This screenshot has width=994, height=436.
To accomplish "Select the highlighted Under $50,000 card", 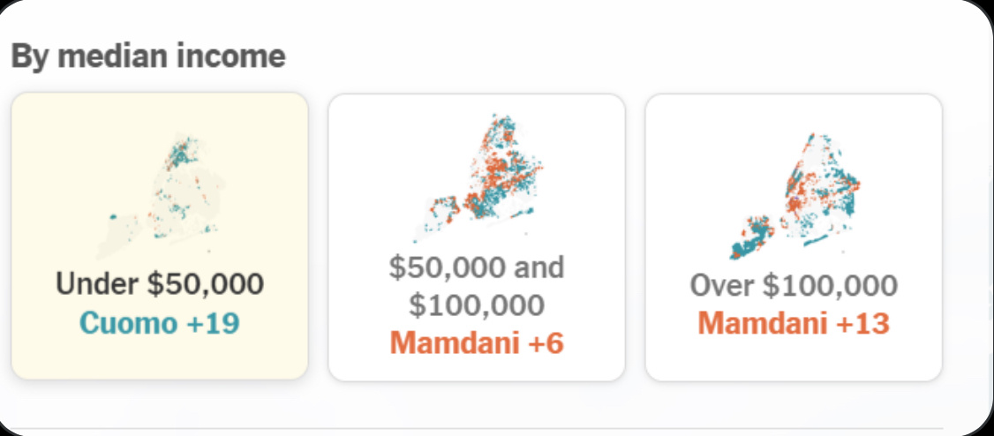I will click(160, 237).
